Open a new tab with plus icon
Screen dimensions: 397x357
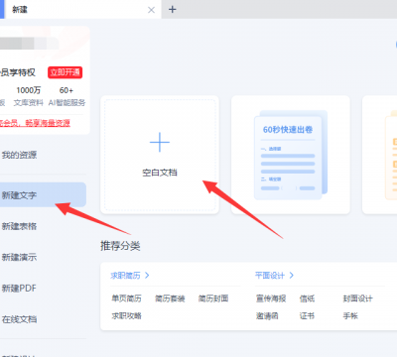(173, 9)
